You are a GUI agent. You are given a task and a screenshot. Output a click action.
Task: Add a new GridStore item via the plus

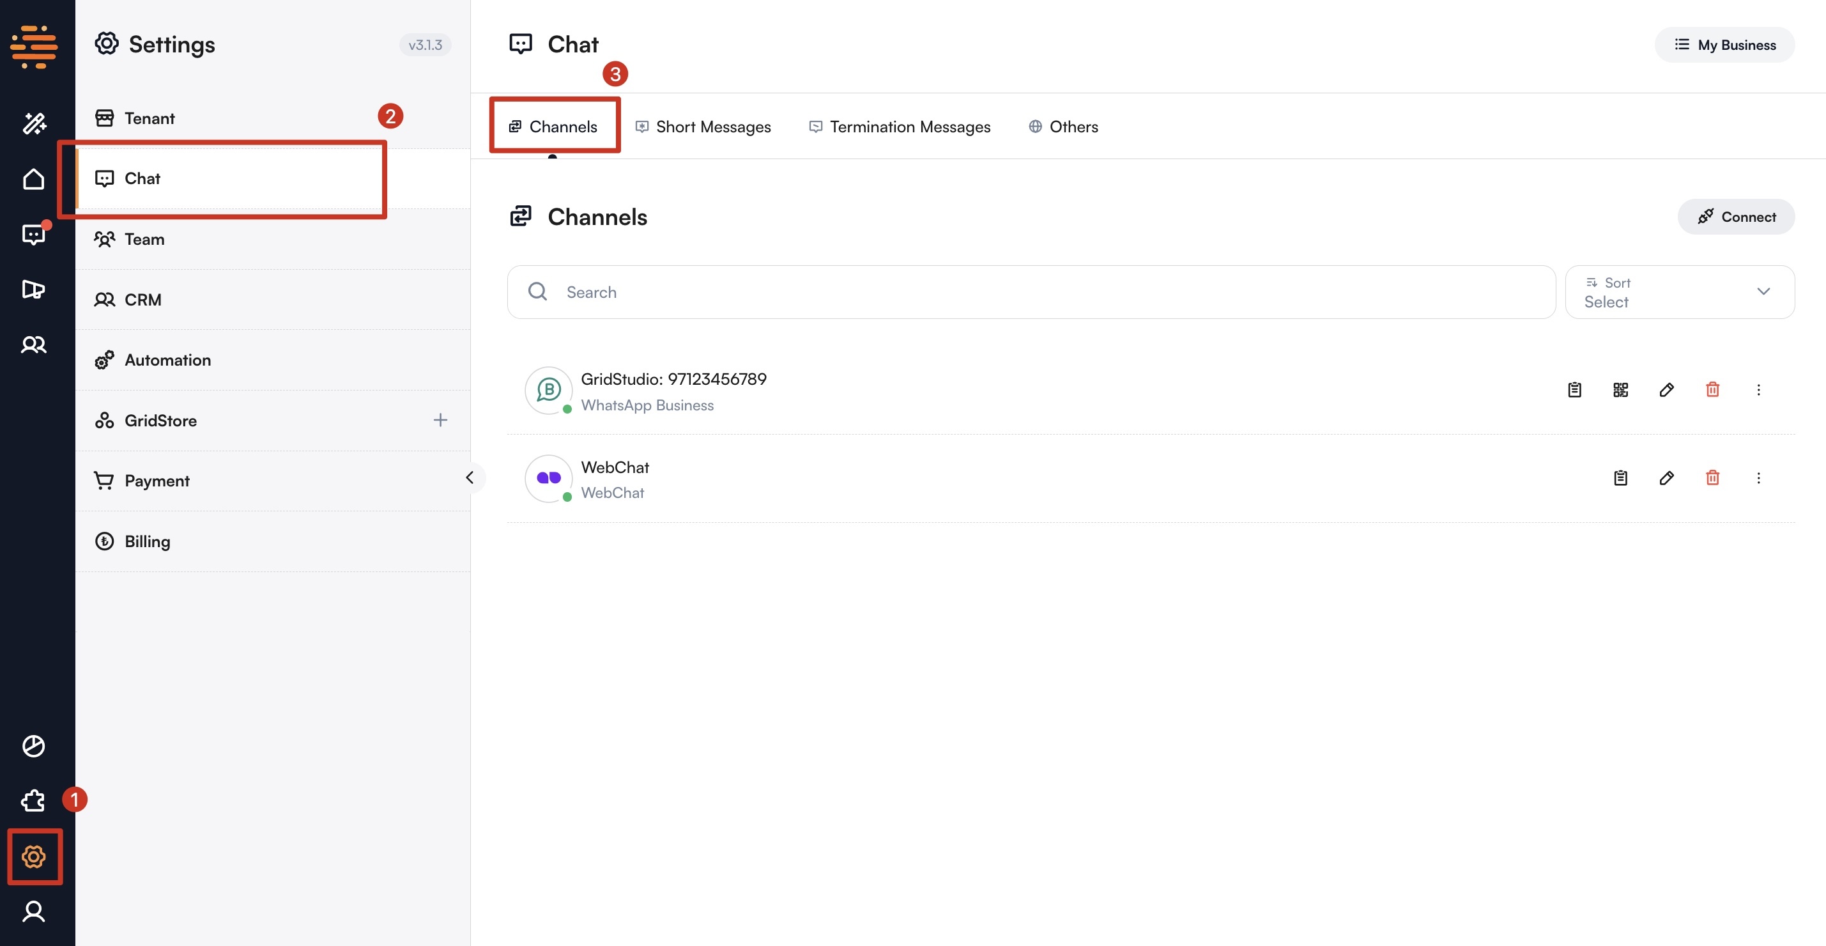440,420
